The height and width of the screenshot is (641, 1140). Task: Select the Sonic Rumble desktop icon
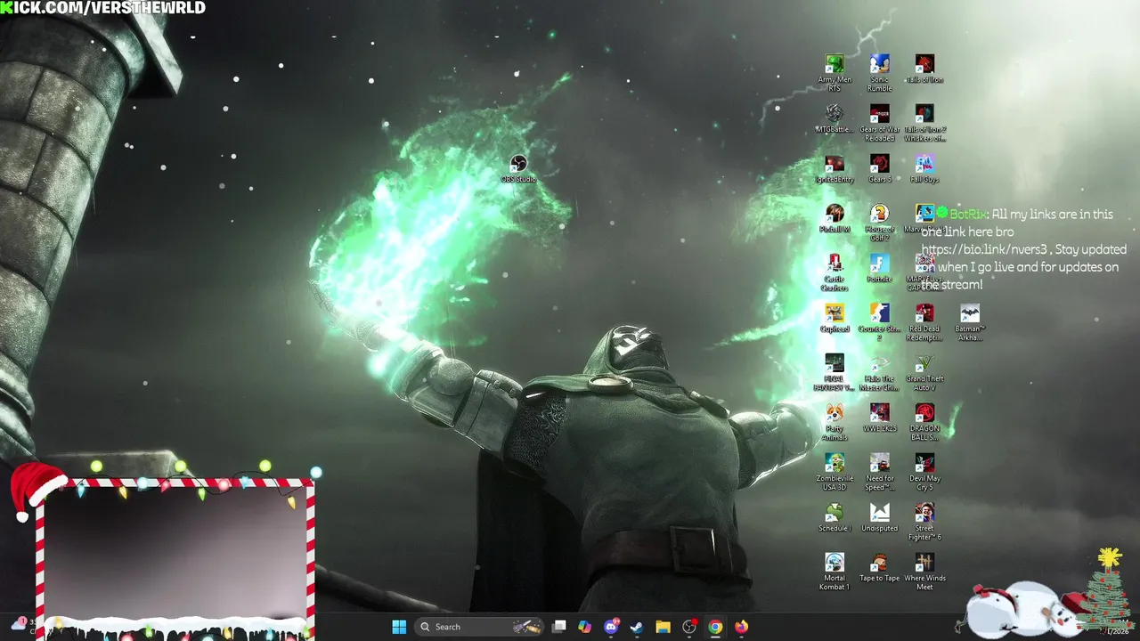pos(879,72)
